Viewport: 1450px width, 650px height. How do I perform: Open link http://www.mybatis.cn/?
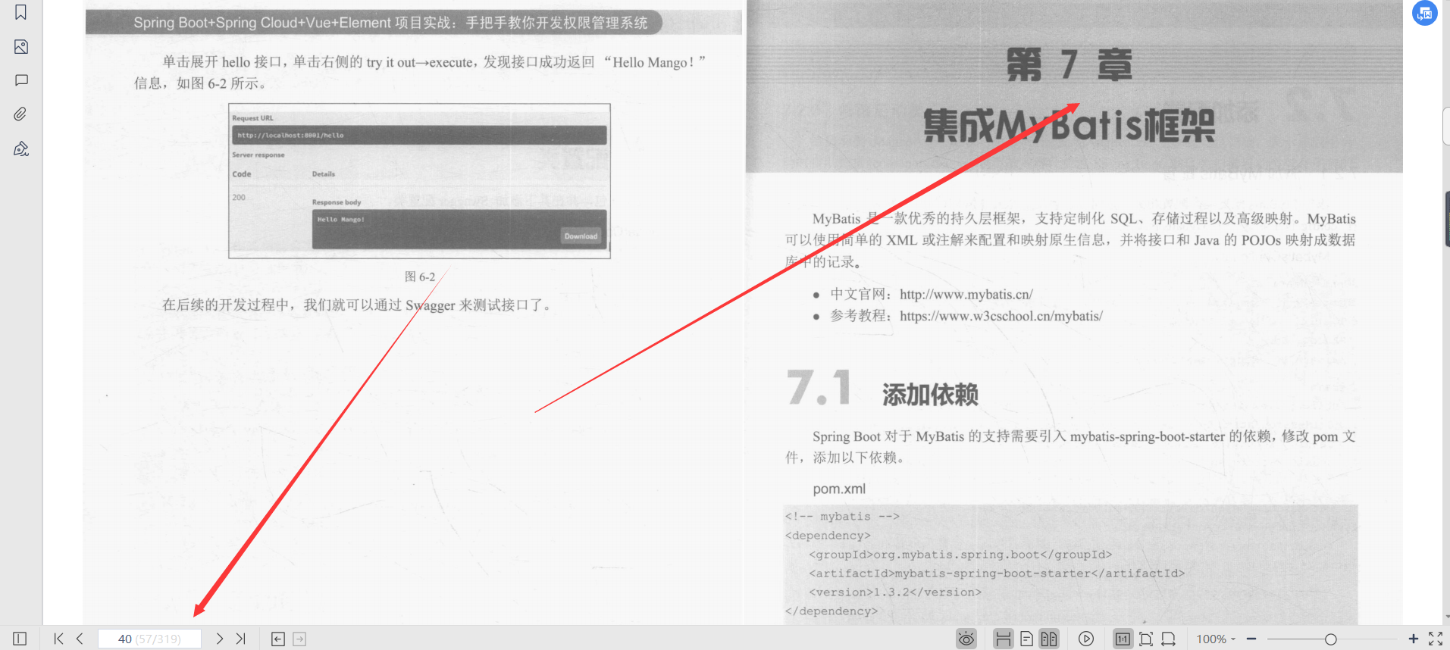[966, 294]
